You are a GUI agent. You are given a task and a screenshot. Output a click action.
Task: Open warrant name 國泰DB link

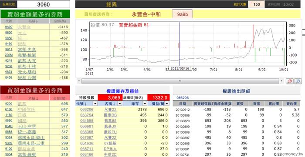[x=110, y=115]
